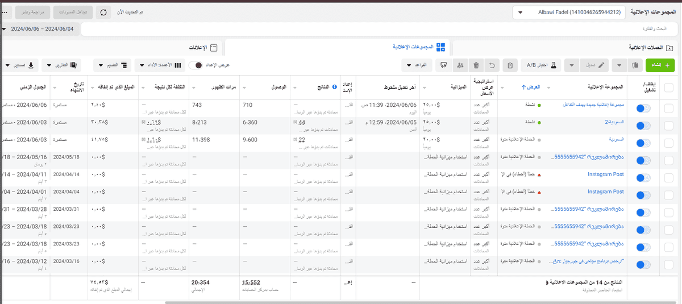Open the duplicate options dropdown arrow

(619, 65)
